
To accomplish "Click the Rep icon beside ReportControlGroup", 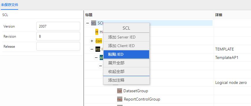I will tap(120, 99).
